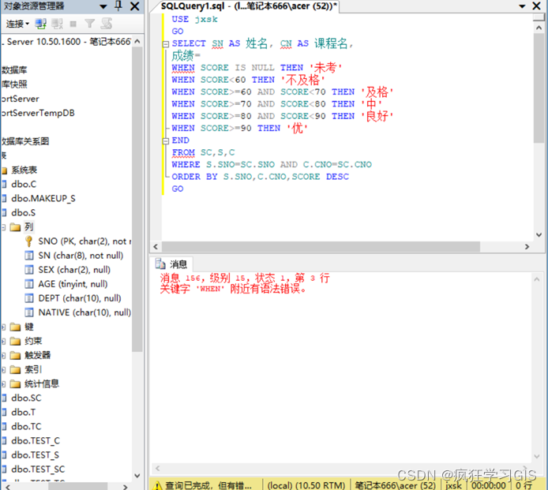Image resolution: width=548 pixels, height=490 pixels.
Task: Click the 统计信息 folder icon
Action: (x=15, y=384)
